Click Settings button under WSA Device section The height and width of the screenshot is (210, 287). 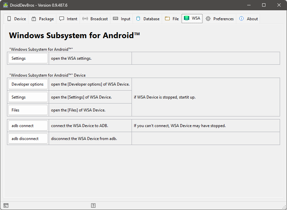28,97
